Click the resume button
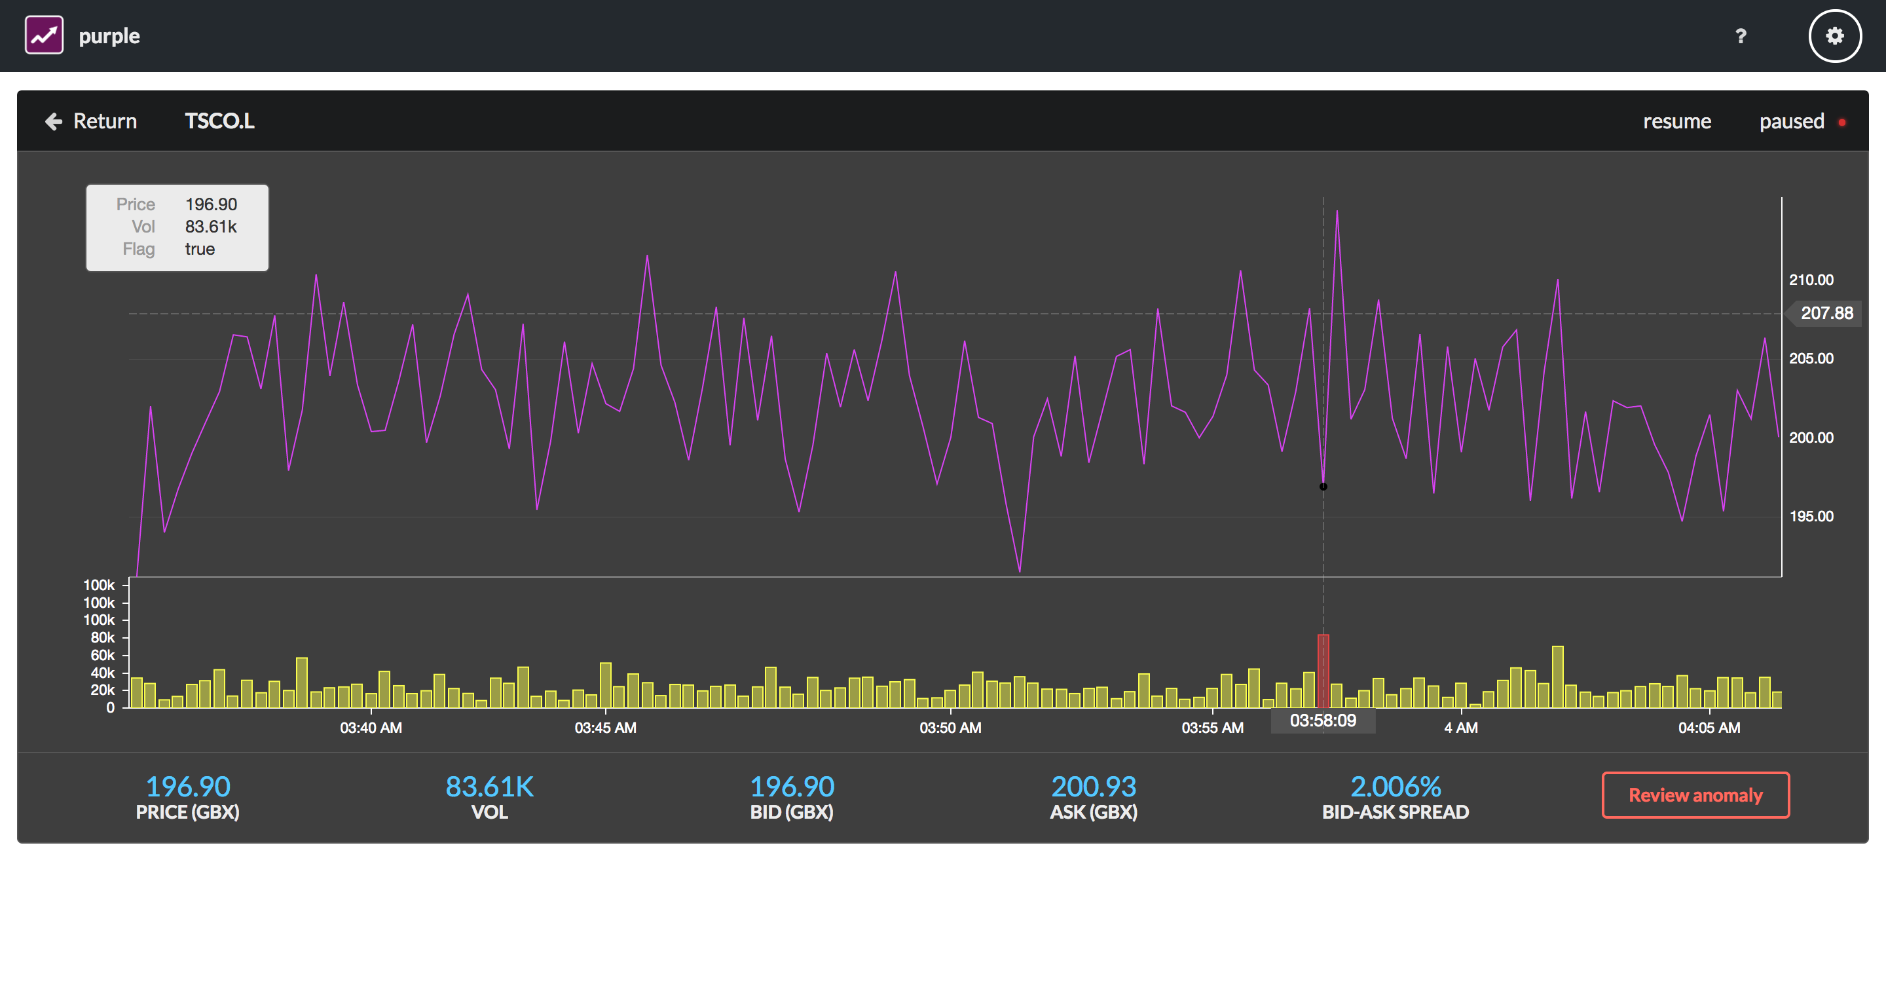The height and width of the screenshot is (989, 1886). tap(1676, 121)
